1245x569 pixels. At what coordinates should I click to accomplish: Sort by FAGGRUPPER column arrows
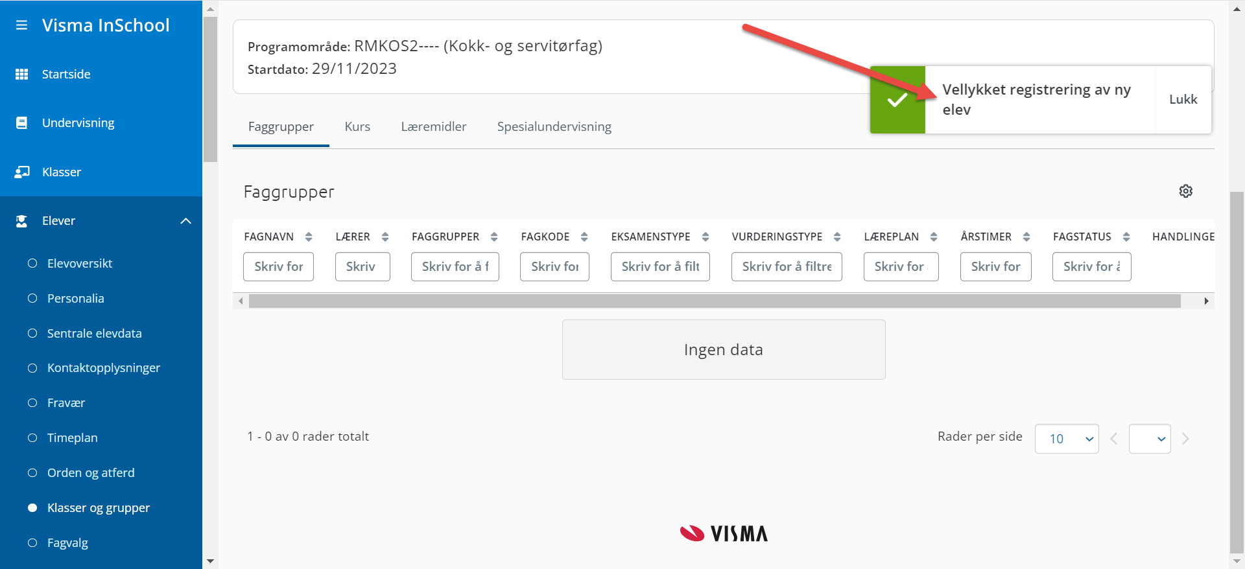494,237
